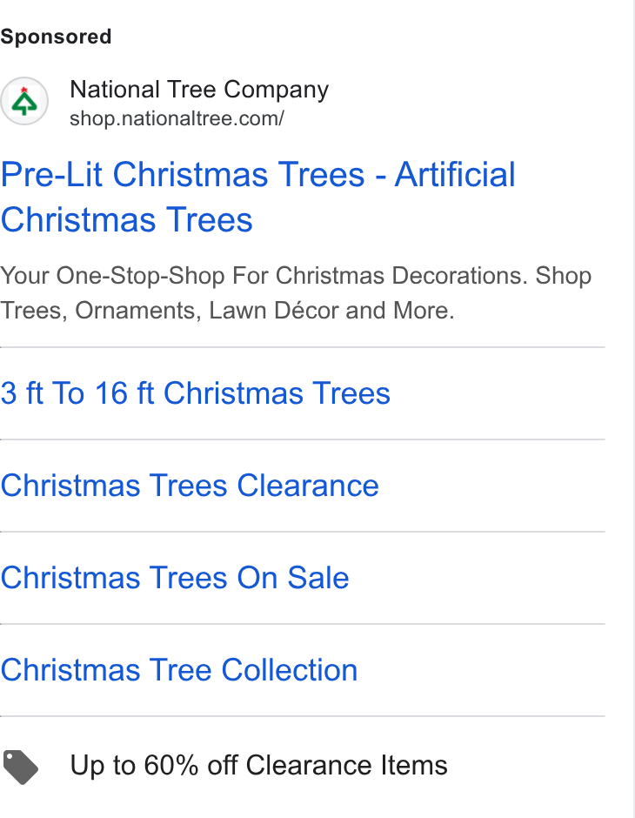Click 'On Sale' in the third sitelink

click(x=293, y=578)
